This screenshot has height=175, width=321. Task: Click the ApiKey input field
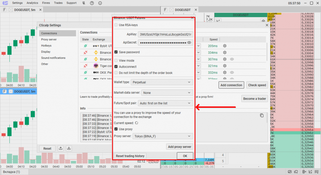tap(166, 34)
